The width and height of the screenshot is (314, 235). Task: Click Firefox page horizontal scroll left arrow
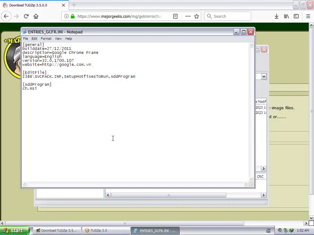[2, 223]
